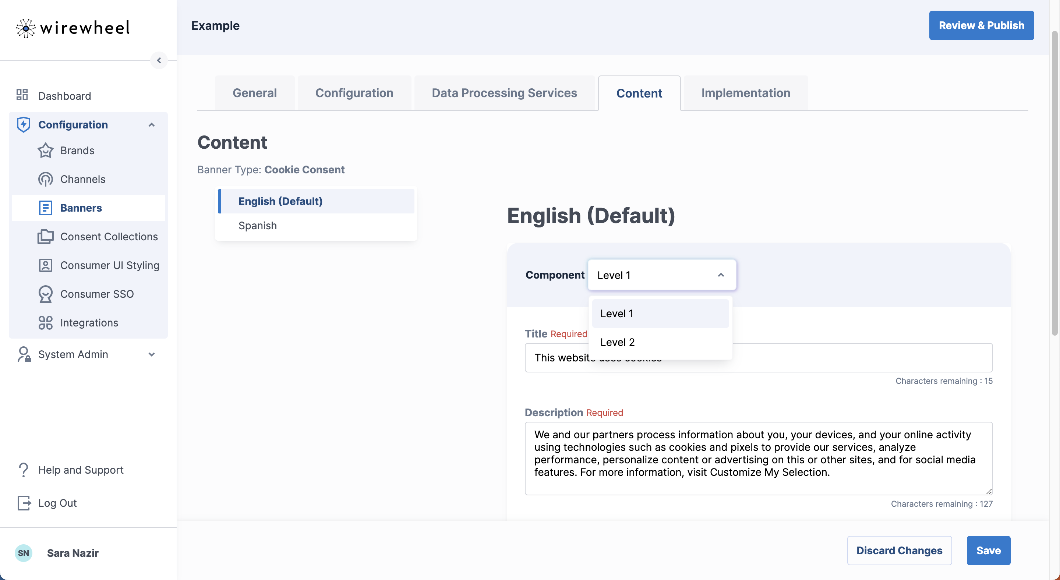Click the Consent Collections icon
The image size is (1060, 580).
45,237
